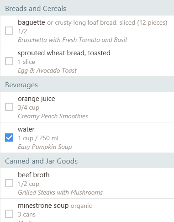Tick the sprouted wheat bread checkbox
174x222 pixels.
click(9, 61)
